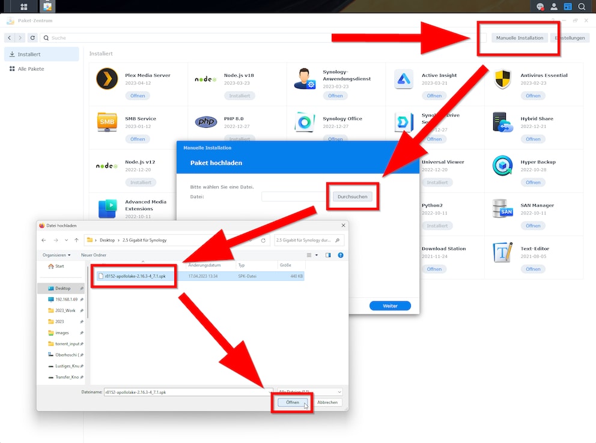Click the file dialog folder search box
The image size is (596, 443).
click(x=309, y=240)
